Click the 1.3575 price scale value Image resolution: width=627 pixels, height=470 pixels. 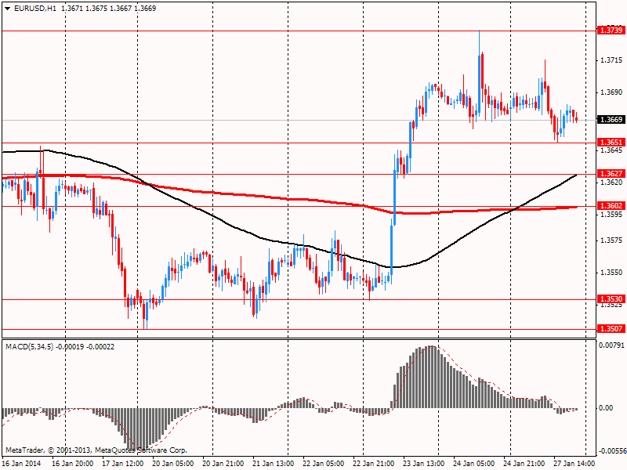coord(612,240)
